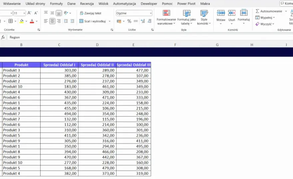Align text to top of cell
The width and height of the screenshot is (293, 179).
click(x=46, y=13)
